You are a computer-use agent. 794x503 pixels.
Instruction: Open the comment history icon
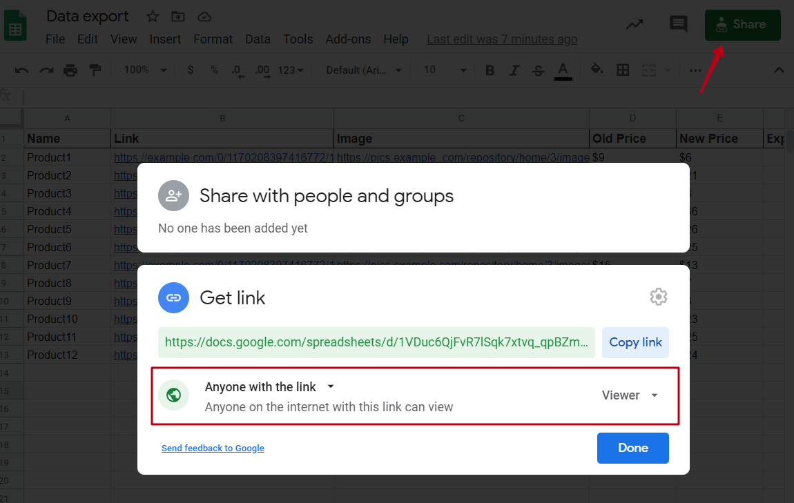point(678,23)
